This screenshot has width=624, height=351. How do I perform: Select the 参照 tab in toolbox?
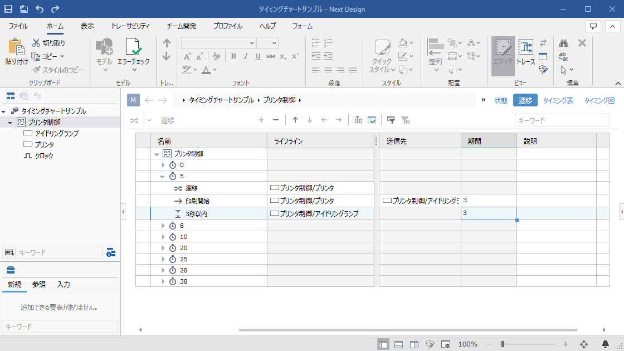pos(38,285)
